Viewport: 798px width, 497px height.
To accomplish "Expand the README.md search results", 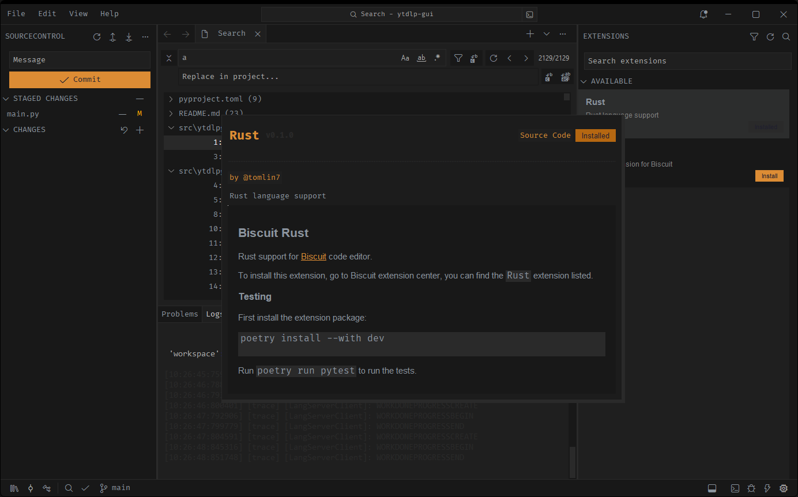I will click(x=171, y=114).
